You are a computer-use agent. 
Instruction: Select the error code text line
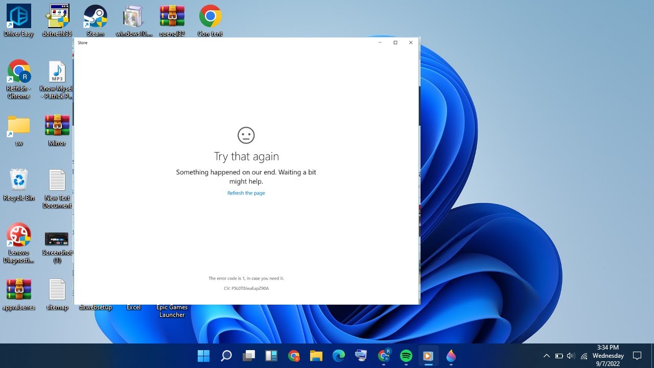pos(246,279)
